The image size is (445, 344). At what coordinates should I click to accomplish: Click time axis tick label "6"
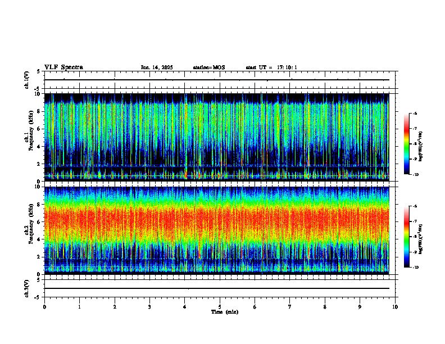pos(255,307)
